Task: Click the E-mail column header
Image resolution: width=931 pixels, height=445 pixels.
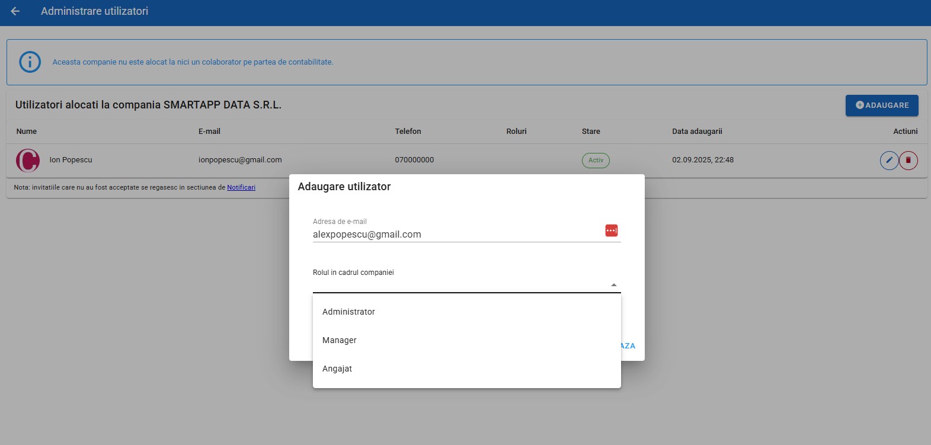Action: tap(209, 132)
